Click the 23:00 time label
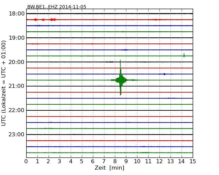 coord(17,134)
